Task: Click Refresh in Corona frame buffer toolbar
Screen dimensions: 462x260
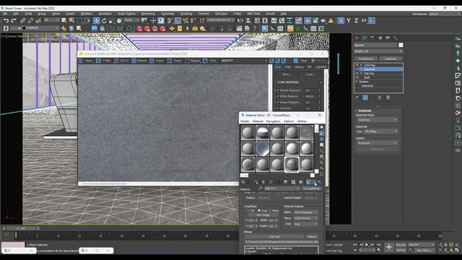Action: point(139,61)
